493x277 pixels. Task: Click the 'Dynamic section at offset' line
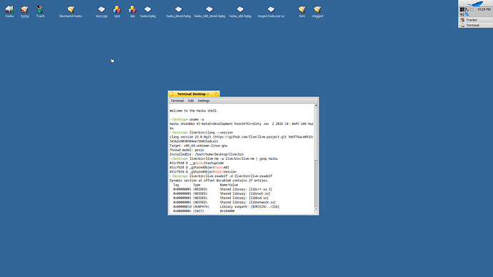point(219,181)
